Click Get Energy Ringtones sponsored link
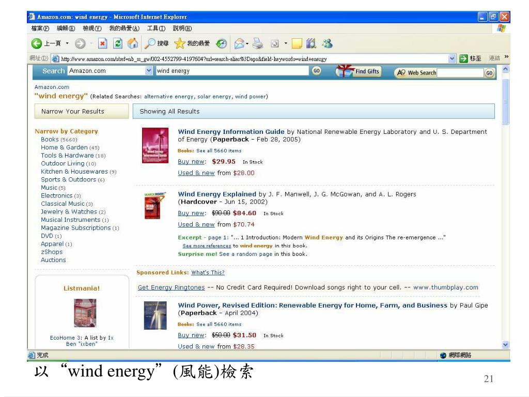Screen dimensions: 529x397 (x=171, y=287)
